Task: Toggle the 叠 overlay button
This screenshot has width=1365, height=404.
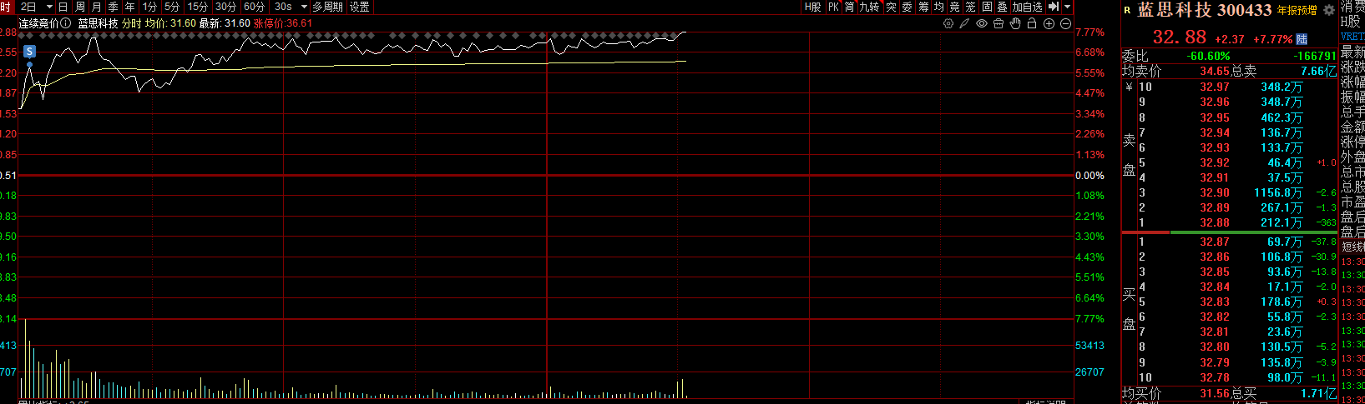Action: [x=1002, y=7]
